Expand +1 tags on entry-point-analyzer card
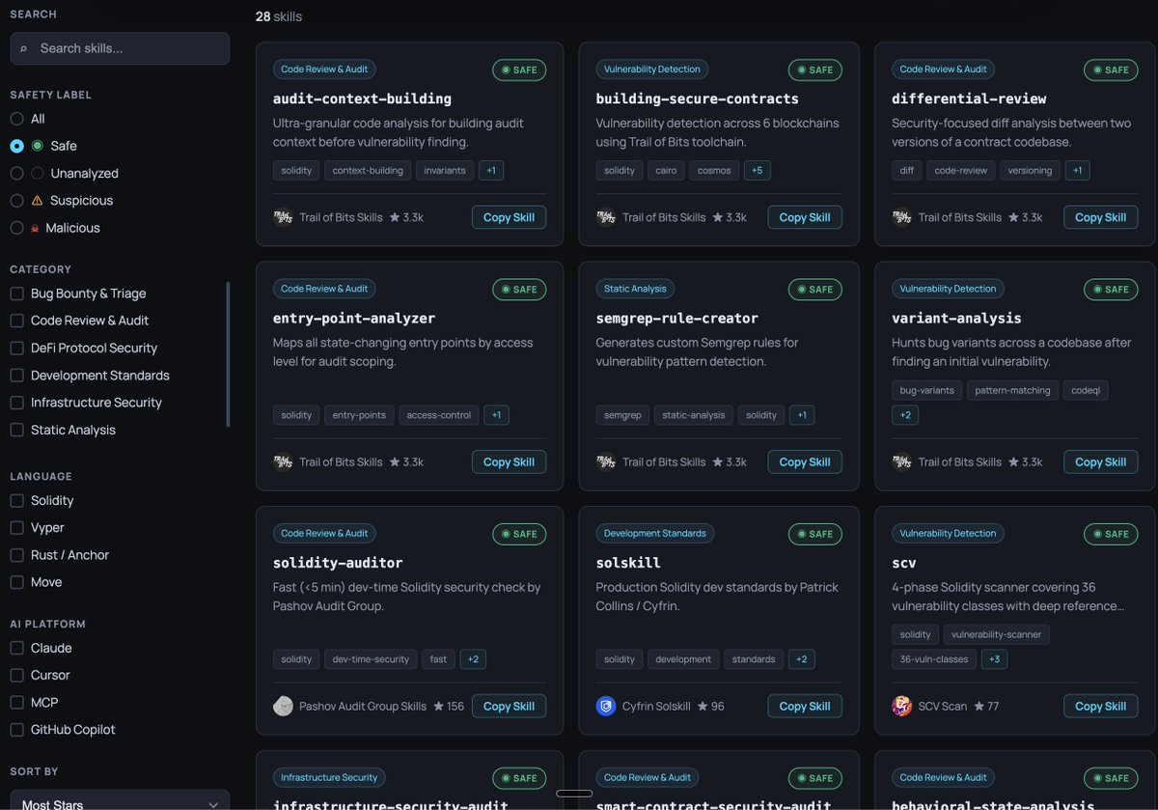The height and width of the screenshot is (810, 1158). [x=496, y=415]
